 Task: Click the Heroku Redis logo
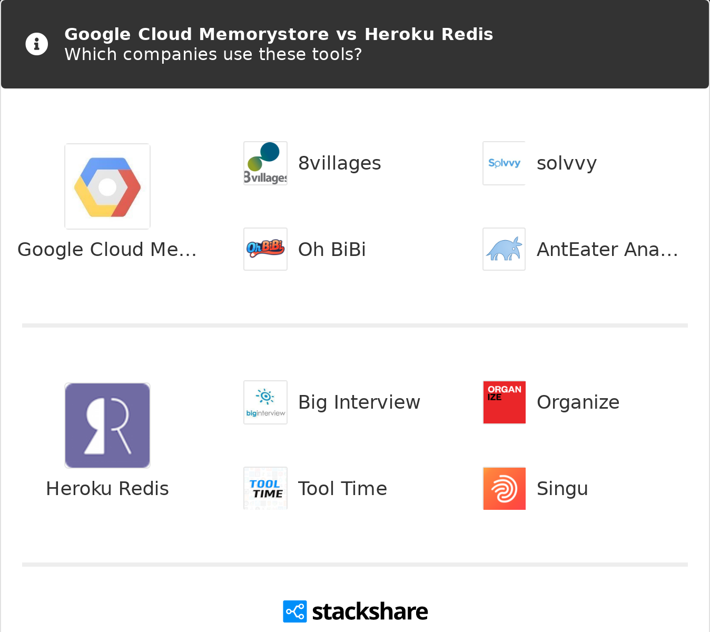point(107,425)
